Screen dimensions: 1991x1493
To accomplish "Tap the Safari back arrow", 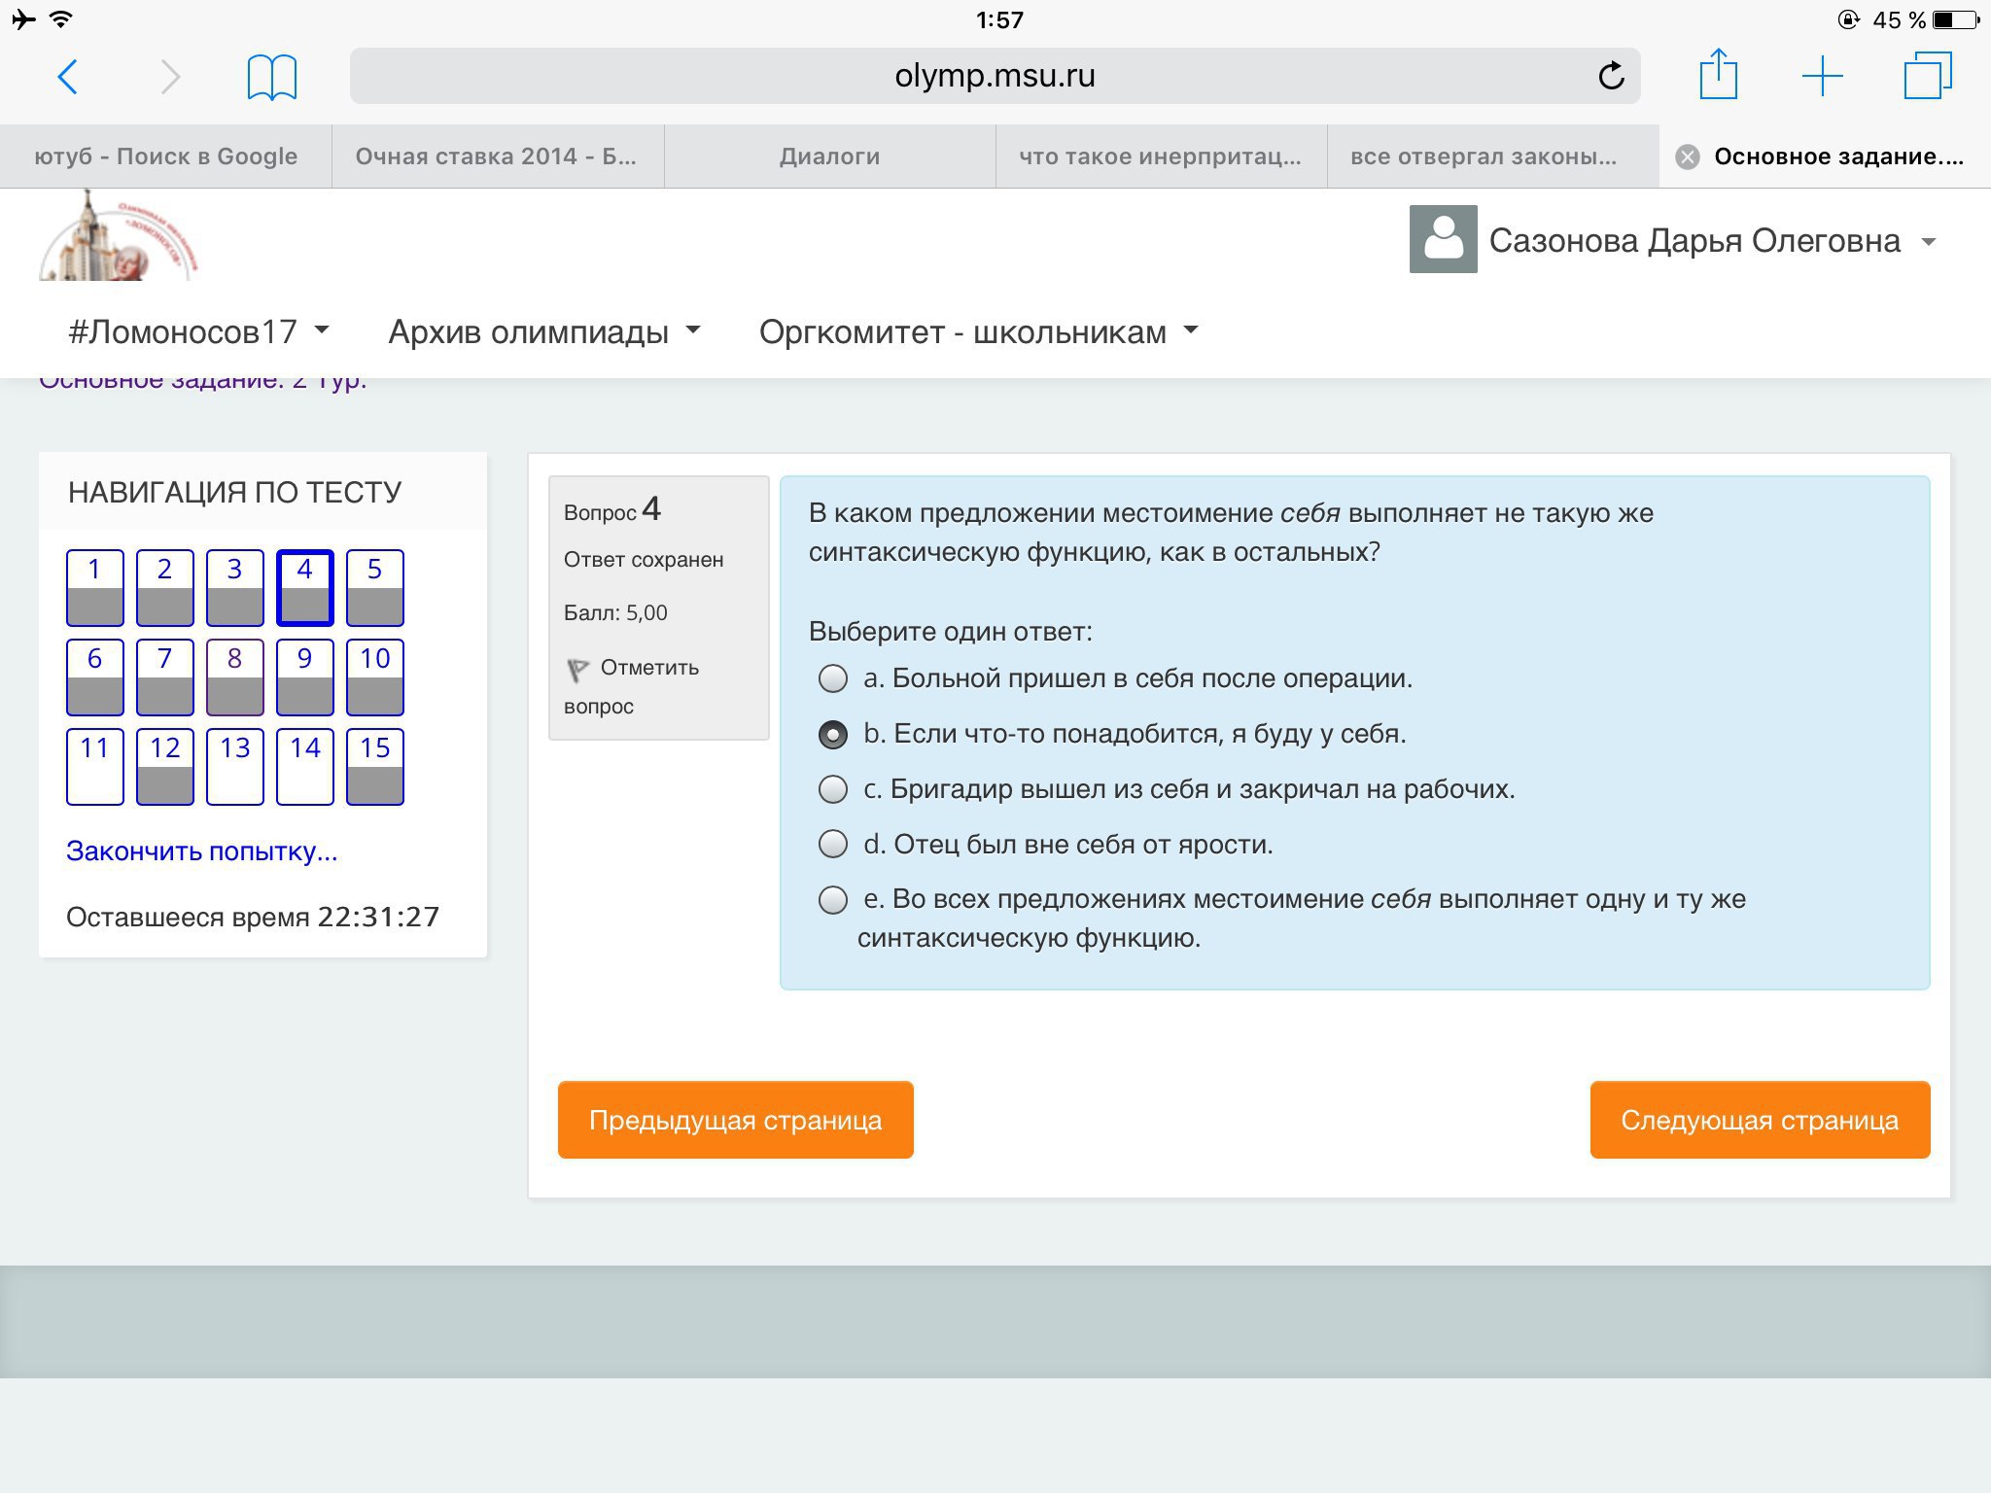I will coord(67,76).
